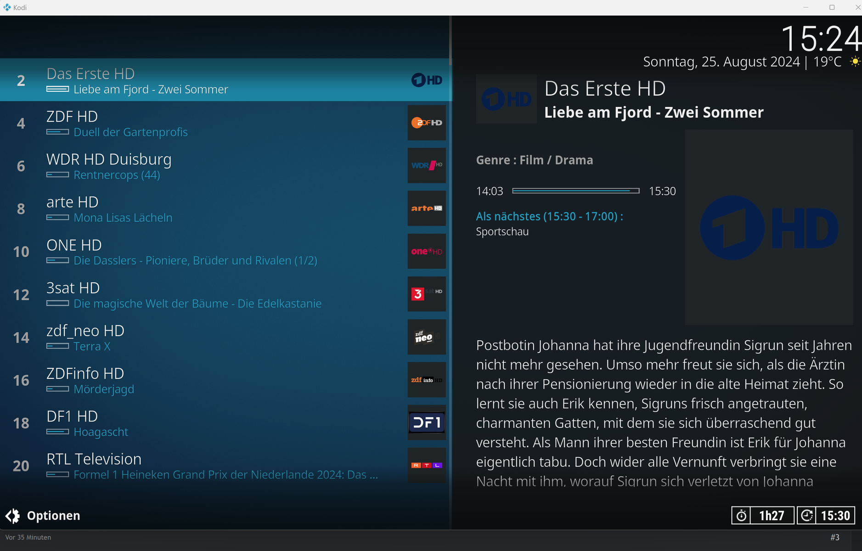The image size is (862, 551).
Task: Click programme Die magische Welt der Bäume
Action: pos(197,304)
